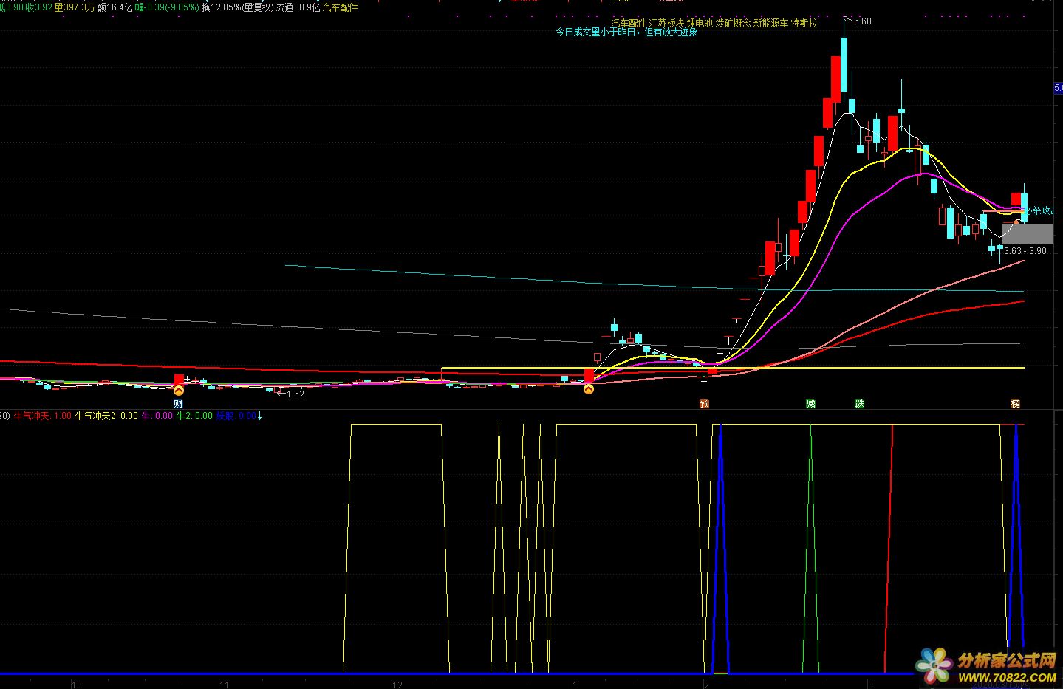Click the 财 marker below the chart
The image size is (1063, 689).
click(x=178, y=404)
